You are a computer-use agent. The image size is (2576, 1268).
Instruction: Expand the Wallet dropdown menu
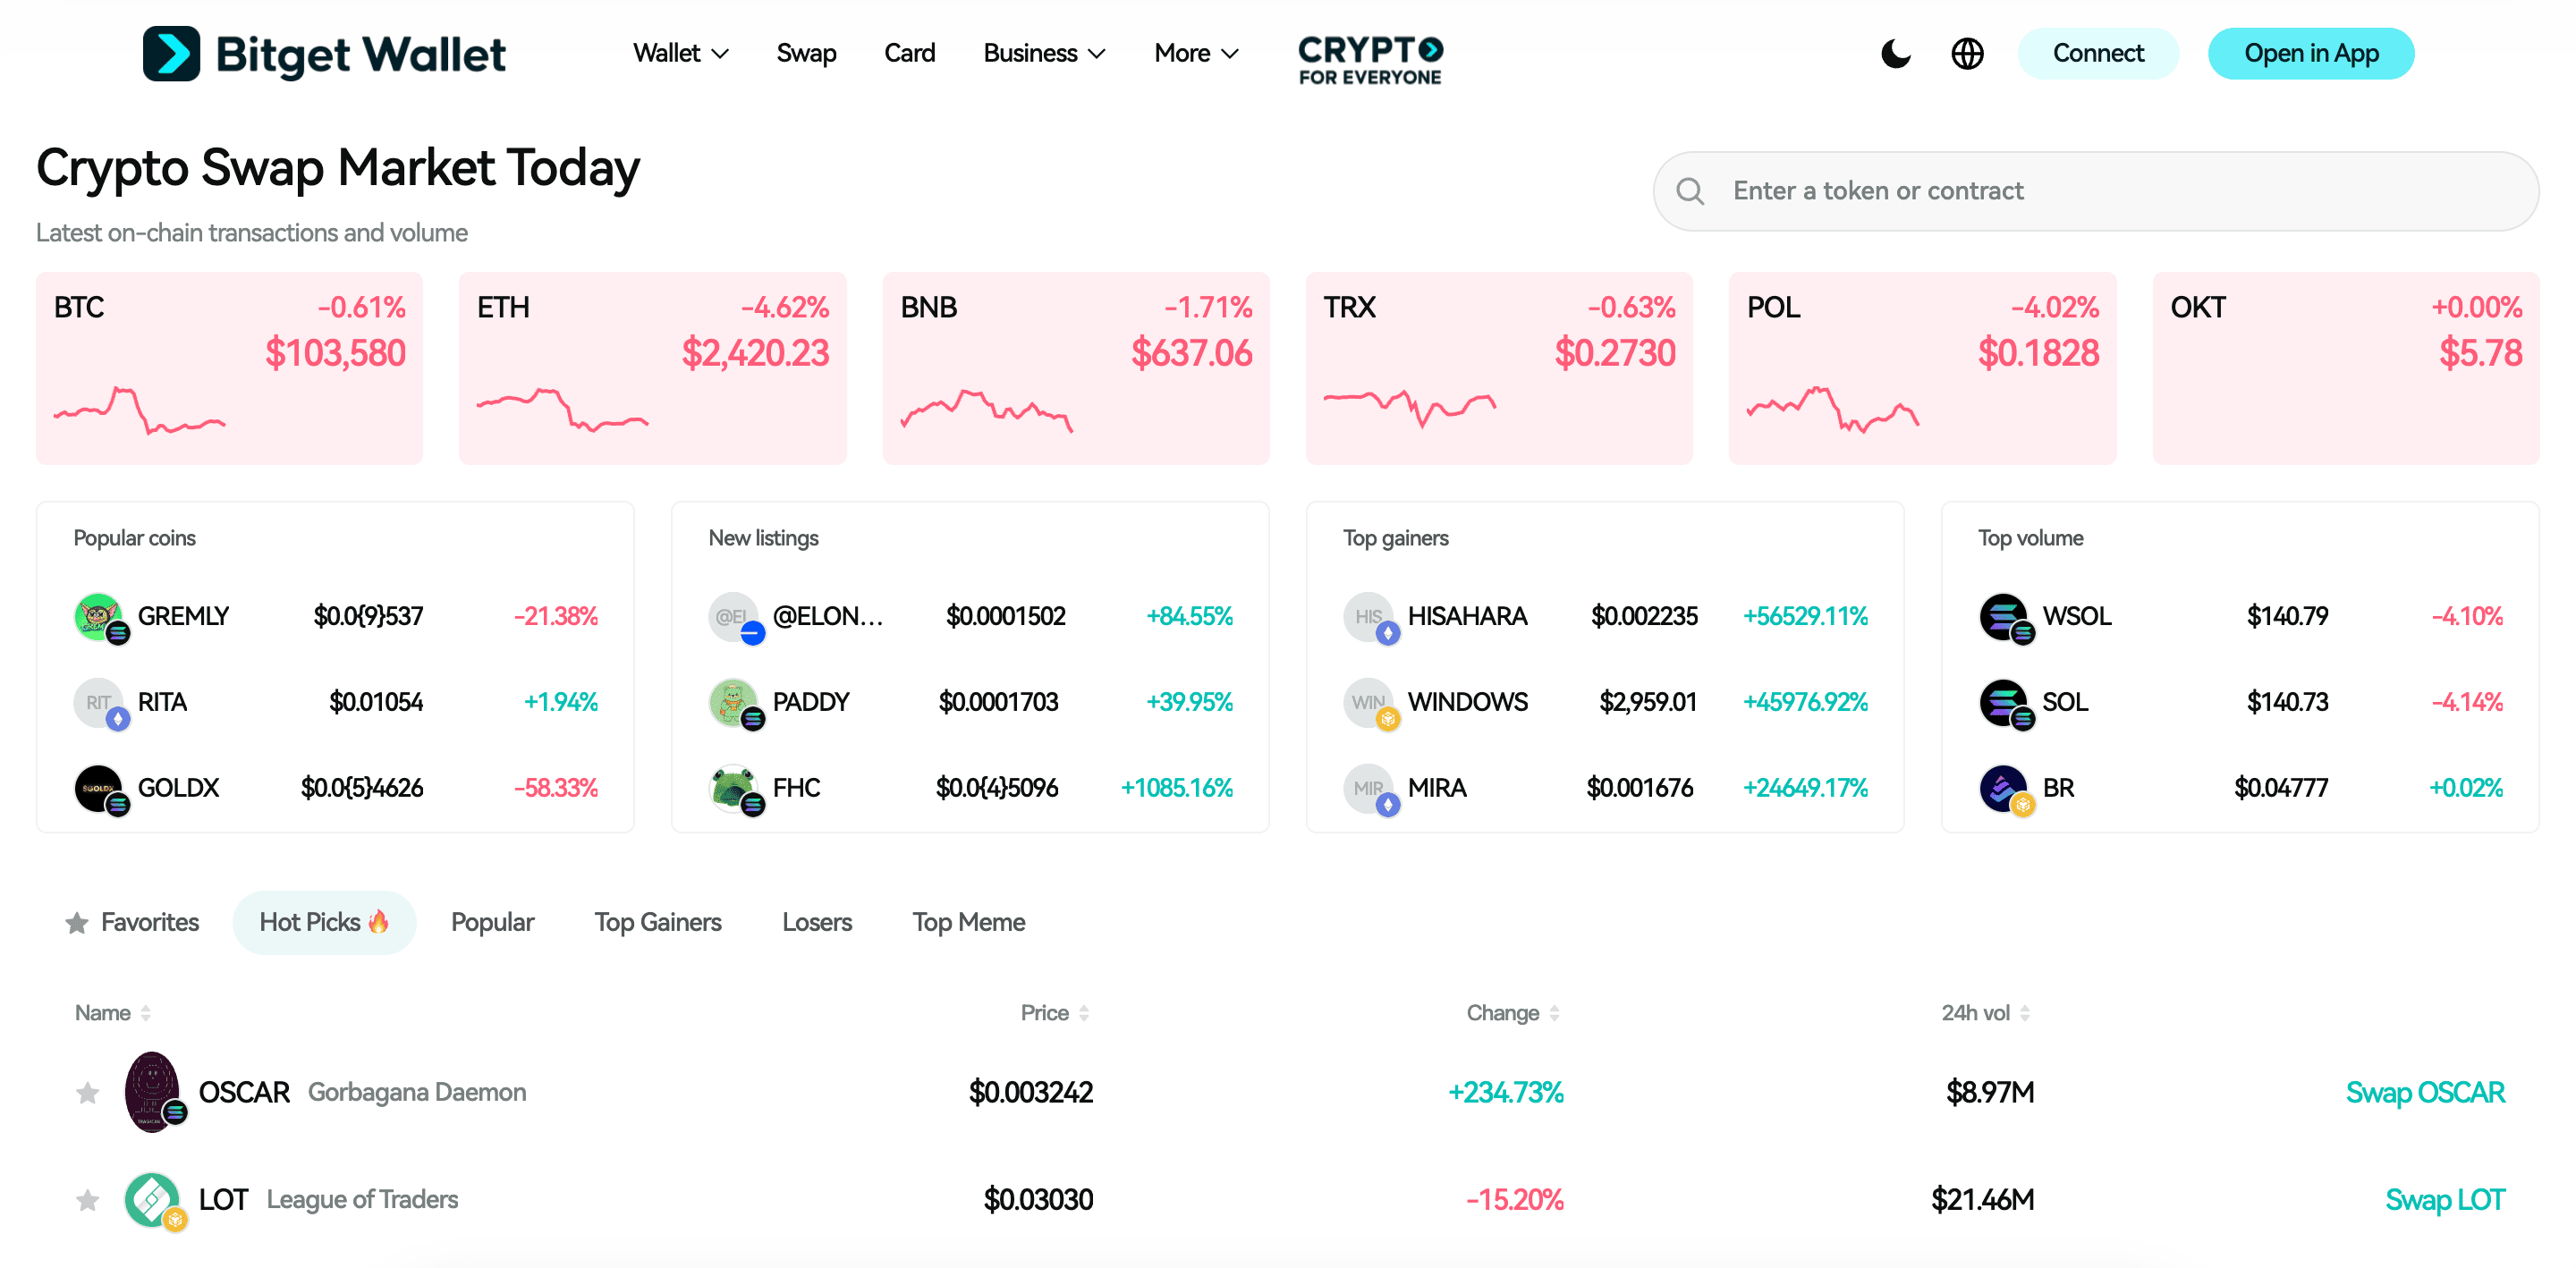680,53
